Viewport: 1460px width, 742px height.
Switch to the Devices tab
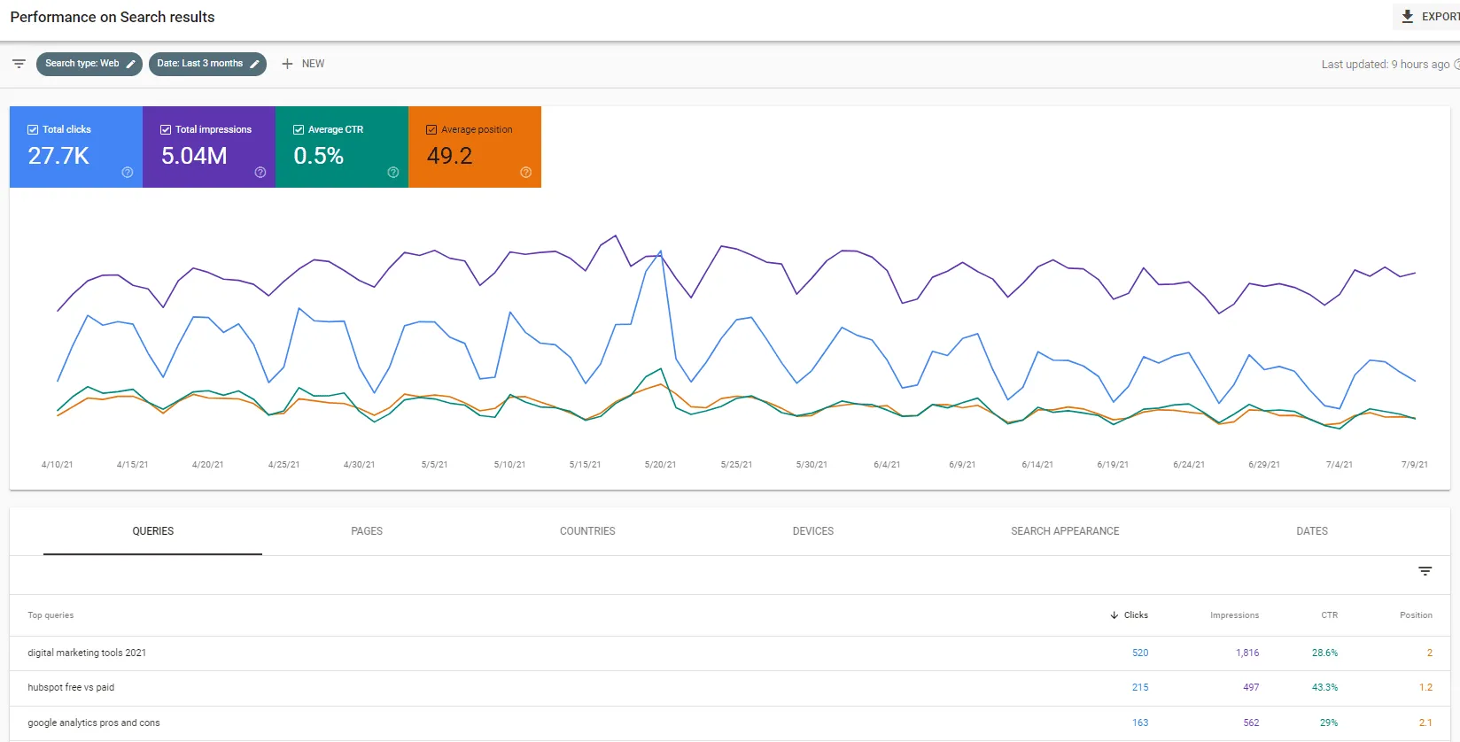pos(813,531)
